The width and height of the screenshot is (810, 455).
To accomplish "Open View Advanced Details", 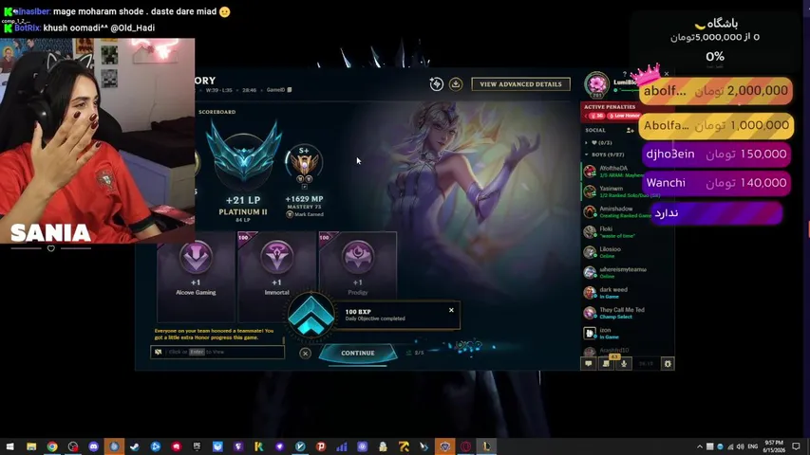I will click(x=520, y=84).
